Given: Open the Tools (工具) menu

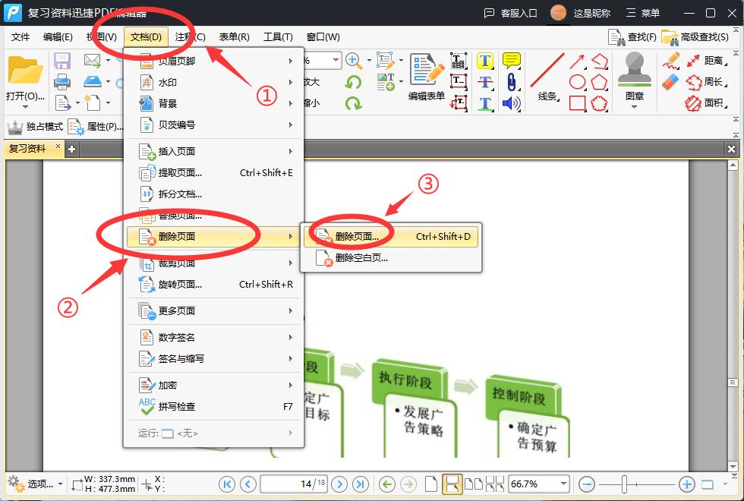Looking at the screenshot, I should point(278,37).
